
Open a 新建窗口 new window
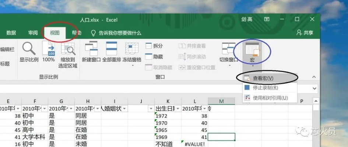click(91, 49)
